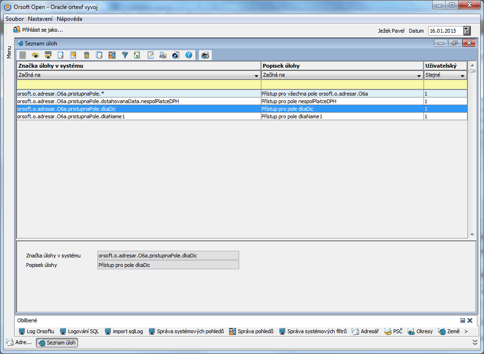Click the trash can delete icon
The image size is (484, 354).
pos(86,55)
